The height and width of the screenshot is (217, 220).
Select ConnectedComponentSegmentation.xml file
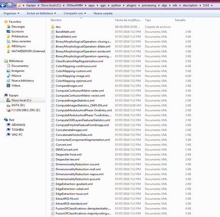[83, 140]
